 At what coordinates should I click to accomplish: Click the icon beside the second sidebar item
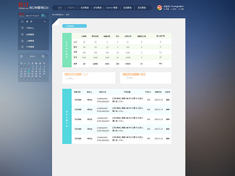pos(22,28)
